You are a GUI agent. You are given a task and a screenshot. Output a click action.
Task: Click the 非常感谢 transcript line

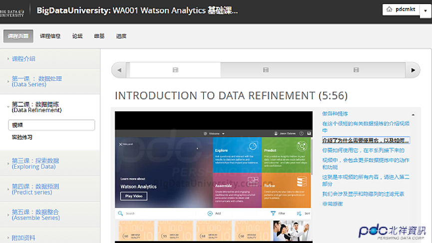333,204
